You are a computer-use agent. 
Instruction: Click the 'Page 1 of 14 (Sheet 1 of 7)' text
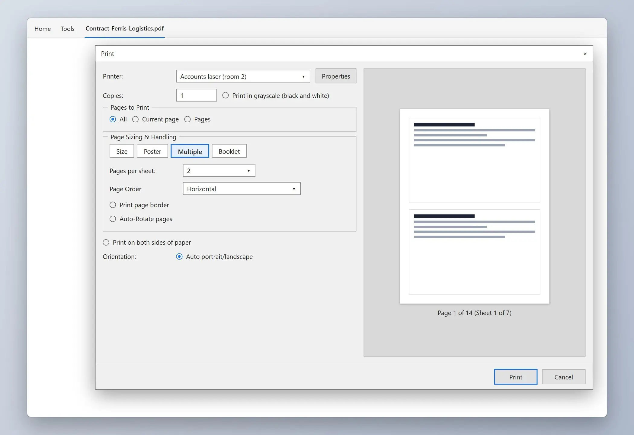[474, 313]
